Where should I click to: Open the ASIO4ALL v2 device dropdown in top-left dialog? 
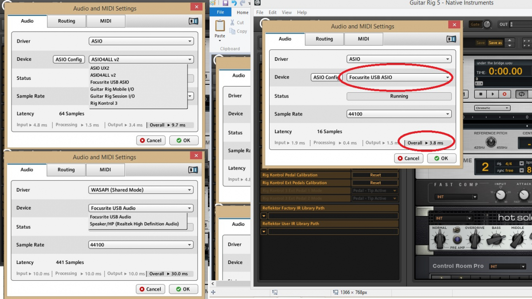click(x=141, y=59)
